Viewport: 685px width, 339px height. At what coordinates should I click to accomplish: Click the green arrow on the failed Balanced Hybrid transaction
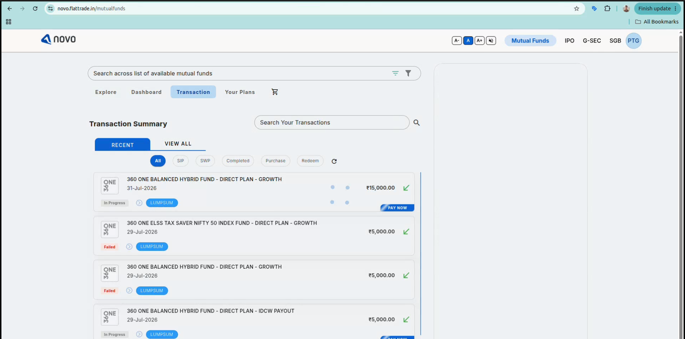click(x=406, y=275)
